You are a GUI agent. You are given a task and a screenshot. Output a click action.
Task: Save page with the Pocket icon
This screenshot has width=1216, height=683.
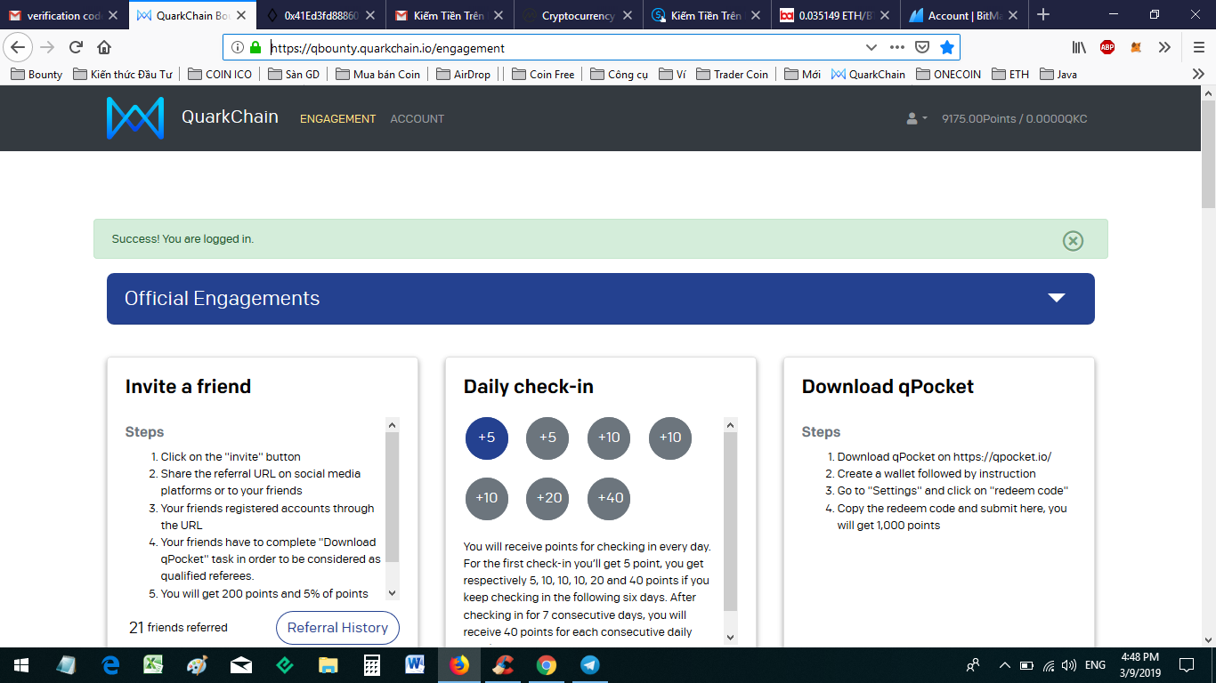tap(922, 47)
